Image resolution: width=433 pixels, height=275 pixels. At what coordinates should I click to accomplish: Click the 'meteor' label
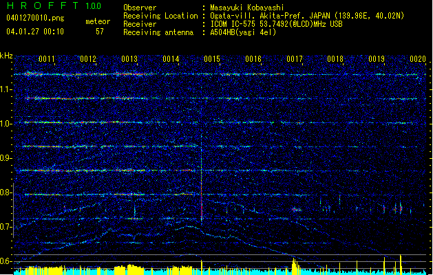pyautogui.click(x=98, y=21)
